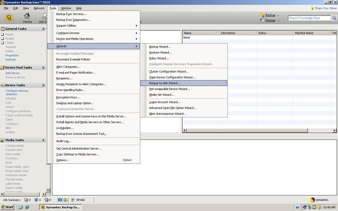Click the task pane vertical scroll down arrow

[x=48, y=190]
